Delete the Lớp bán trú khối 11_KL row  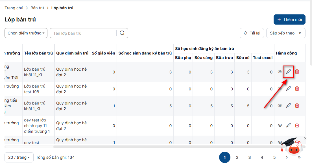pos(297,72)
